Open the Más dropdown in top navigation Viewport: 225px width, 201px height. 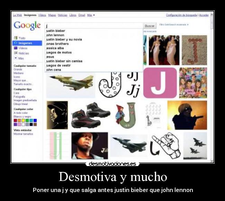91,15
